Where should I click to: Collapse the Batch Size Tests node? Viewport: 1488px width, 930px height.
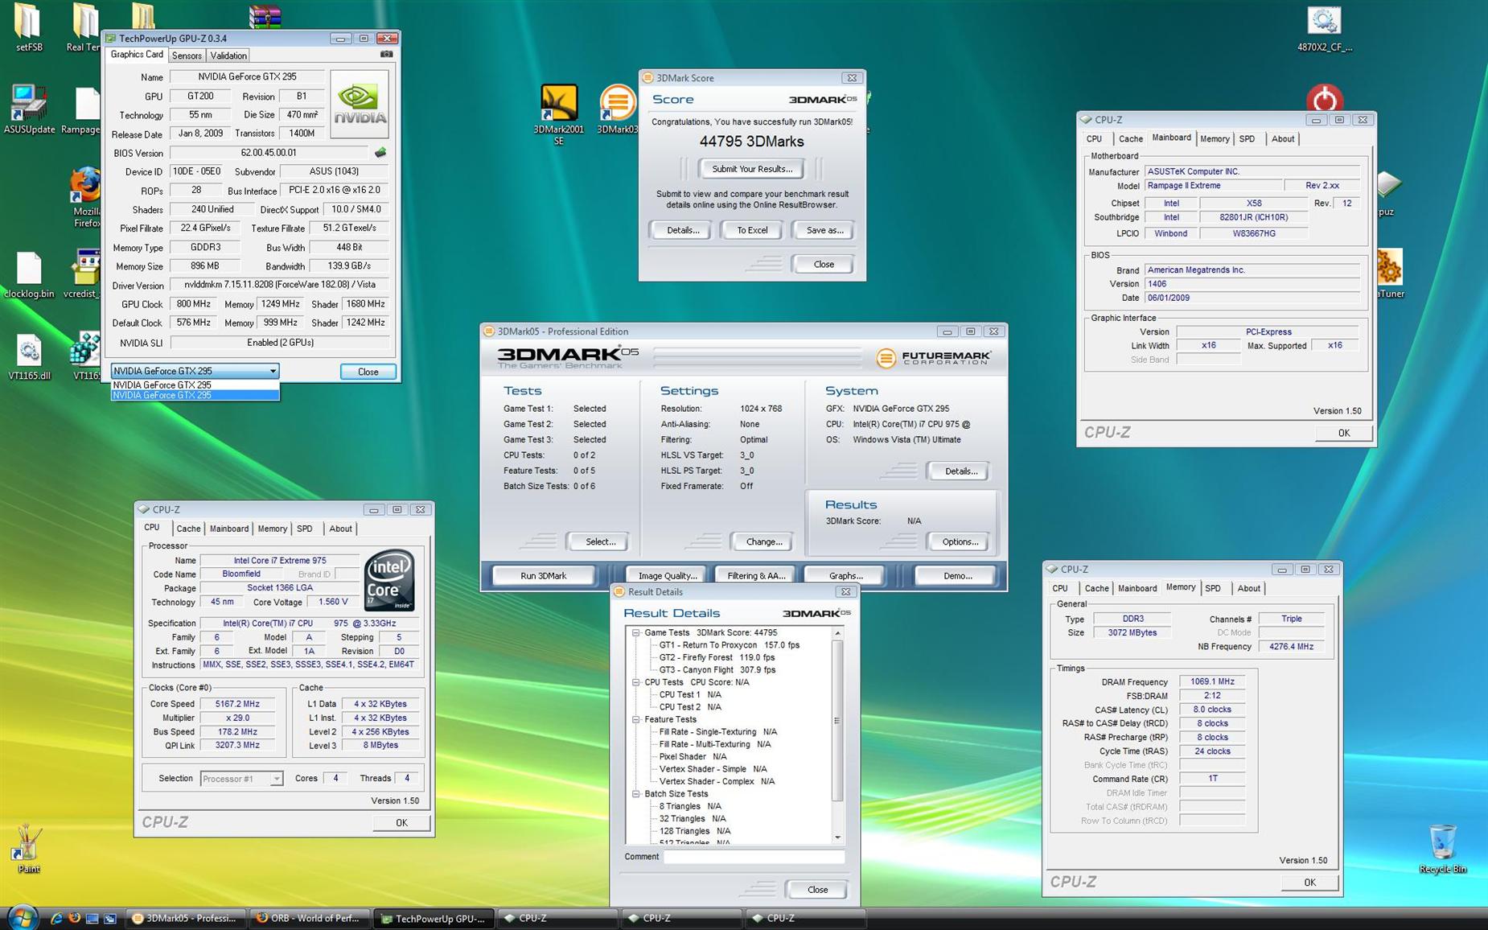[x=635, y=793]
